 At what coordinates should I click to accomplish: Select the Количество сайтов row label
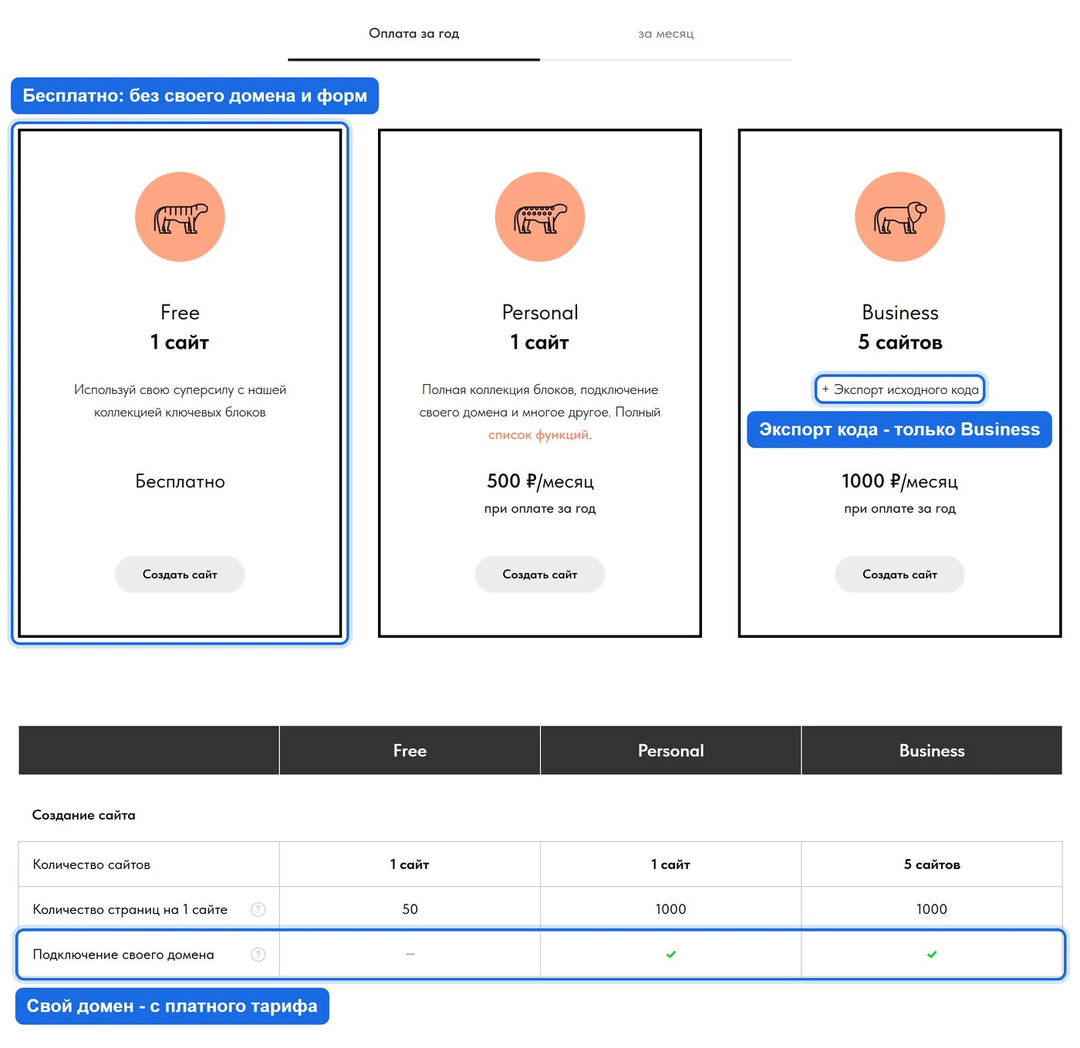(92, 864)
